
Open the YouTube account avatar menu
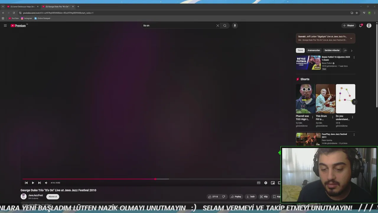[369, 25]
